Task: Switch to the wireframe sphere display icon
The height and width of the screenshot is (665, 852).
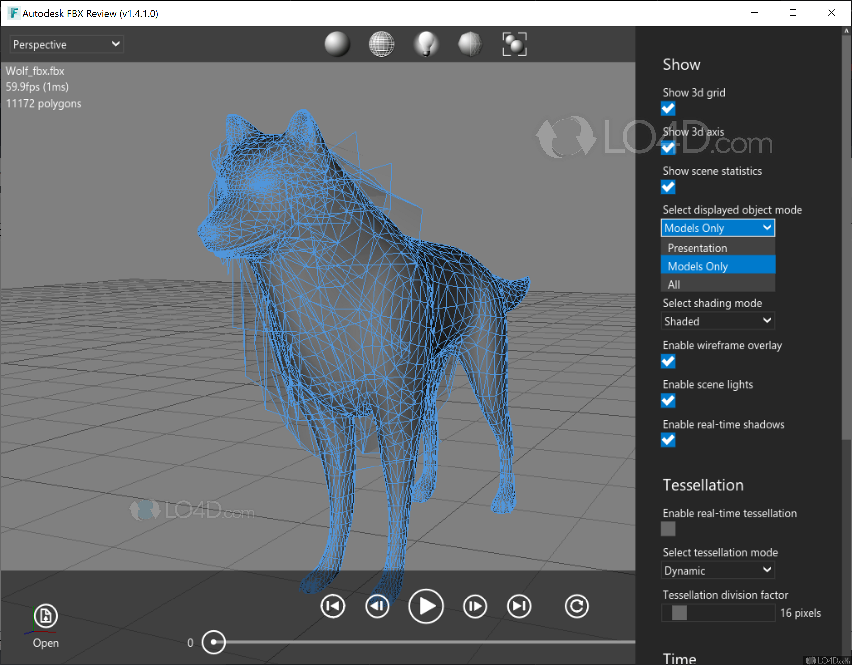Action: coord(381,44)
